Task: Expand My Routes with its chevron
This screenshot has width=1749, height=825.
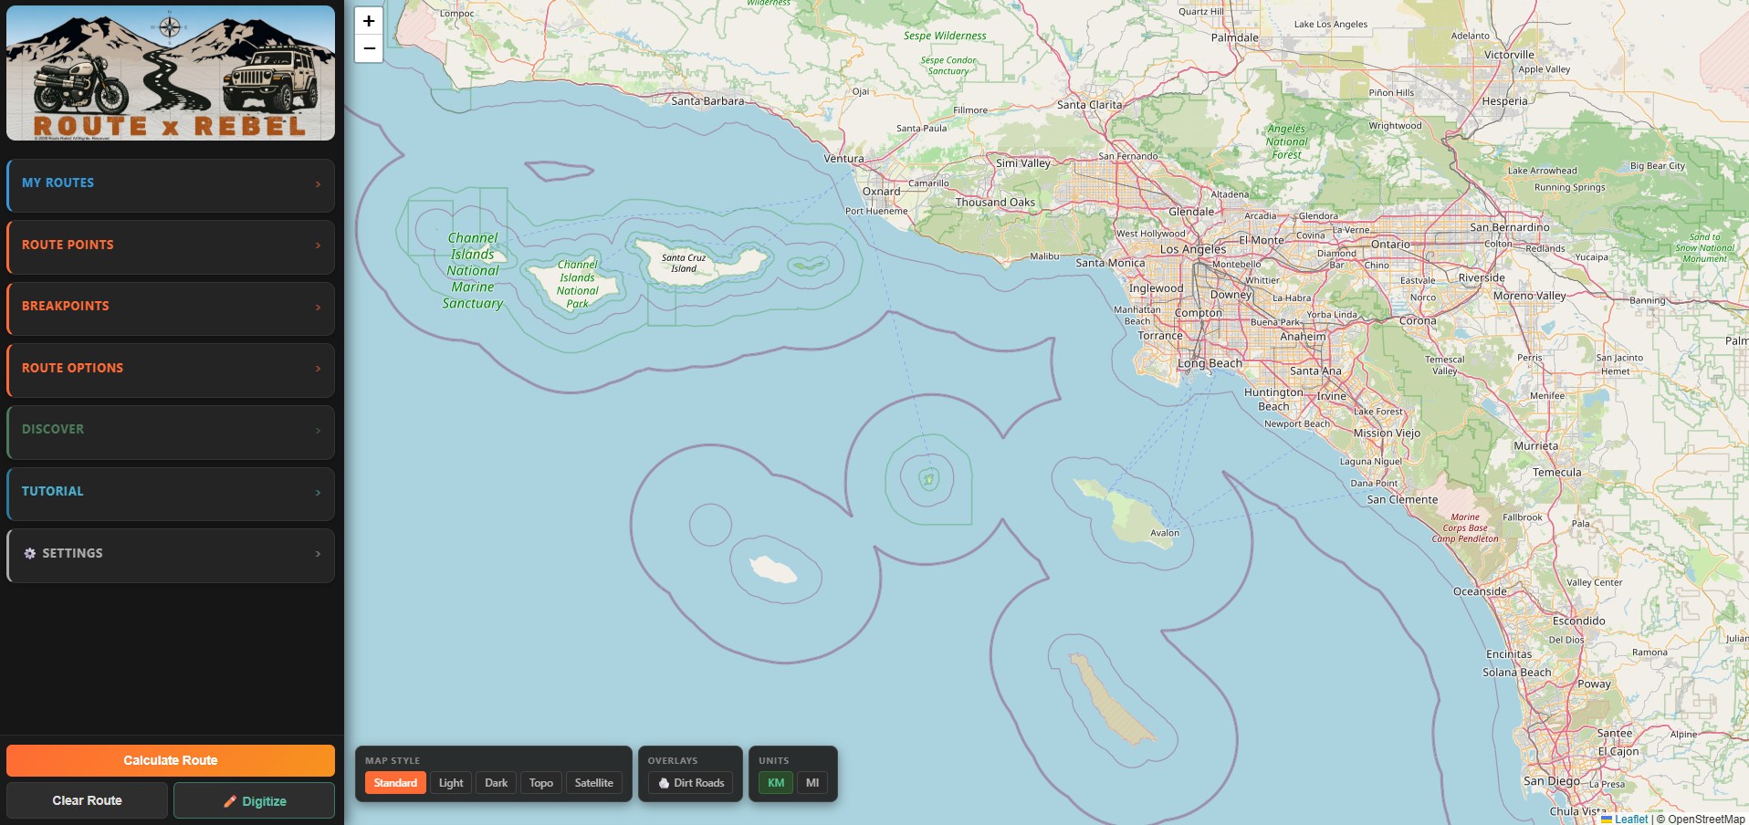Action: coord(318,184)
